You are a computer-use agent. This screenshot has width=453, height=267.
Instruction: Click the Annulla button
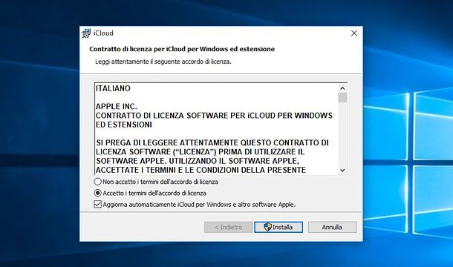332,227
